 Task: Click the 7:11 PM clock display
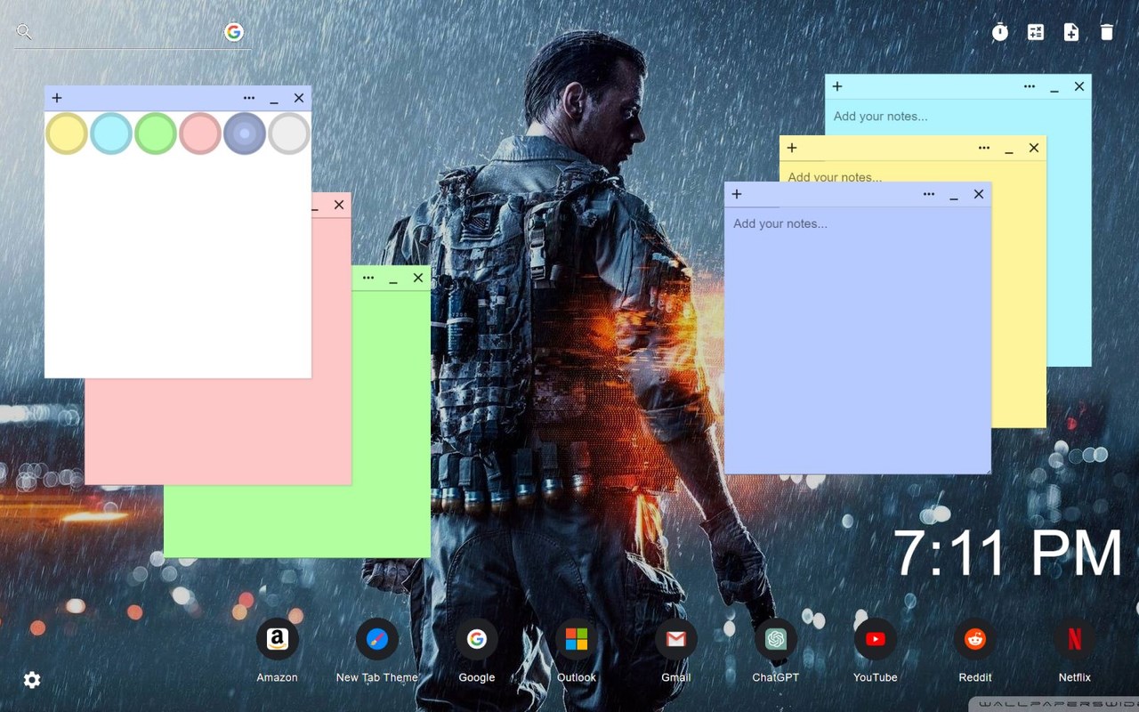point(1007,553)
